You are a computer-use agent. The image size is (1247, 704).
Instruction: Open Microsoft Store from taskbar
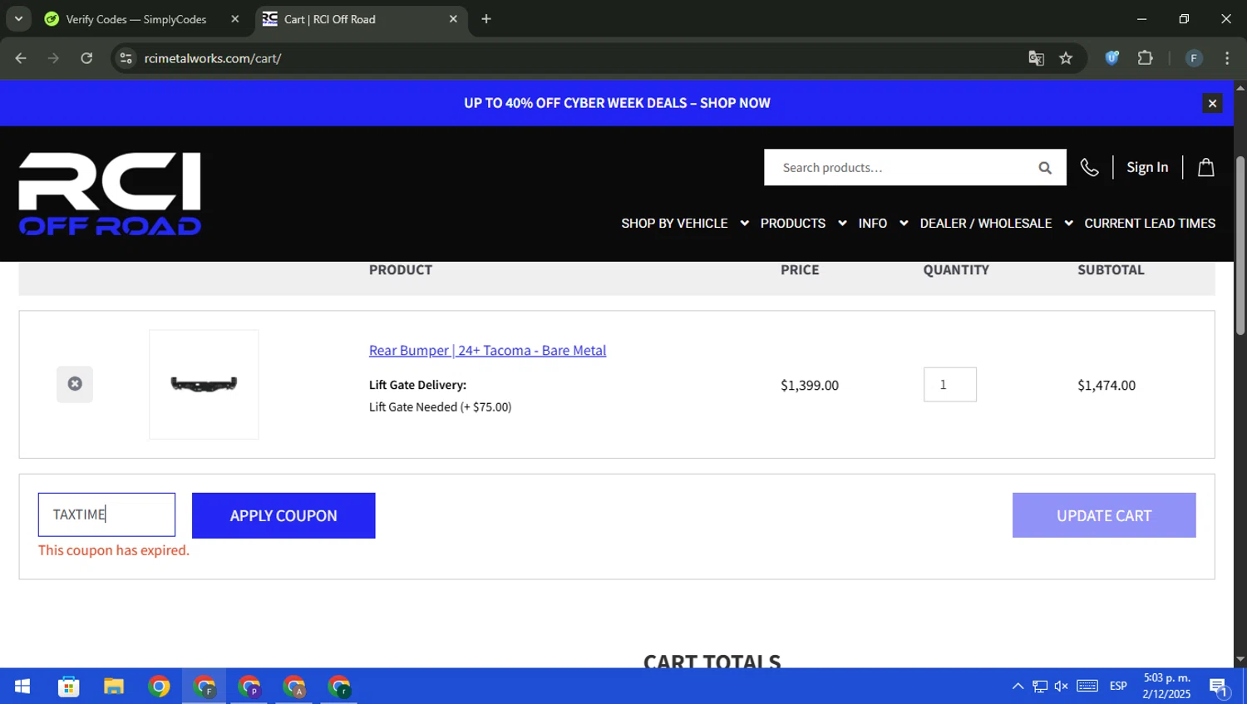coord(69,687)
